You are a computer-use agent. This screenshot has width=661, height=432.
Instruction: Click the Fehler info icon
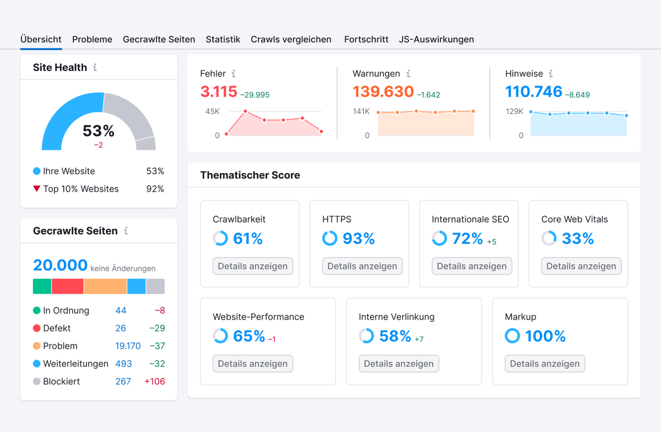point(233,73)
